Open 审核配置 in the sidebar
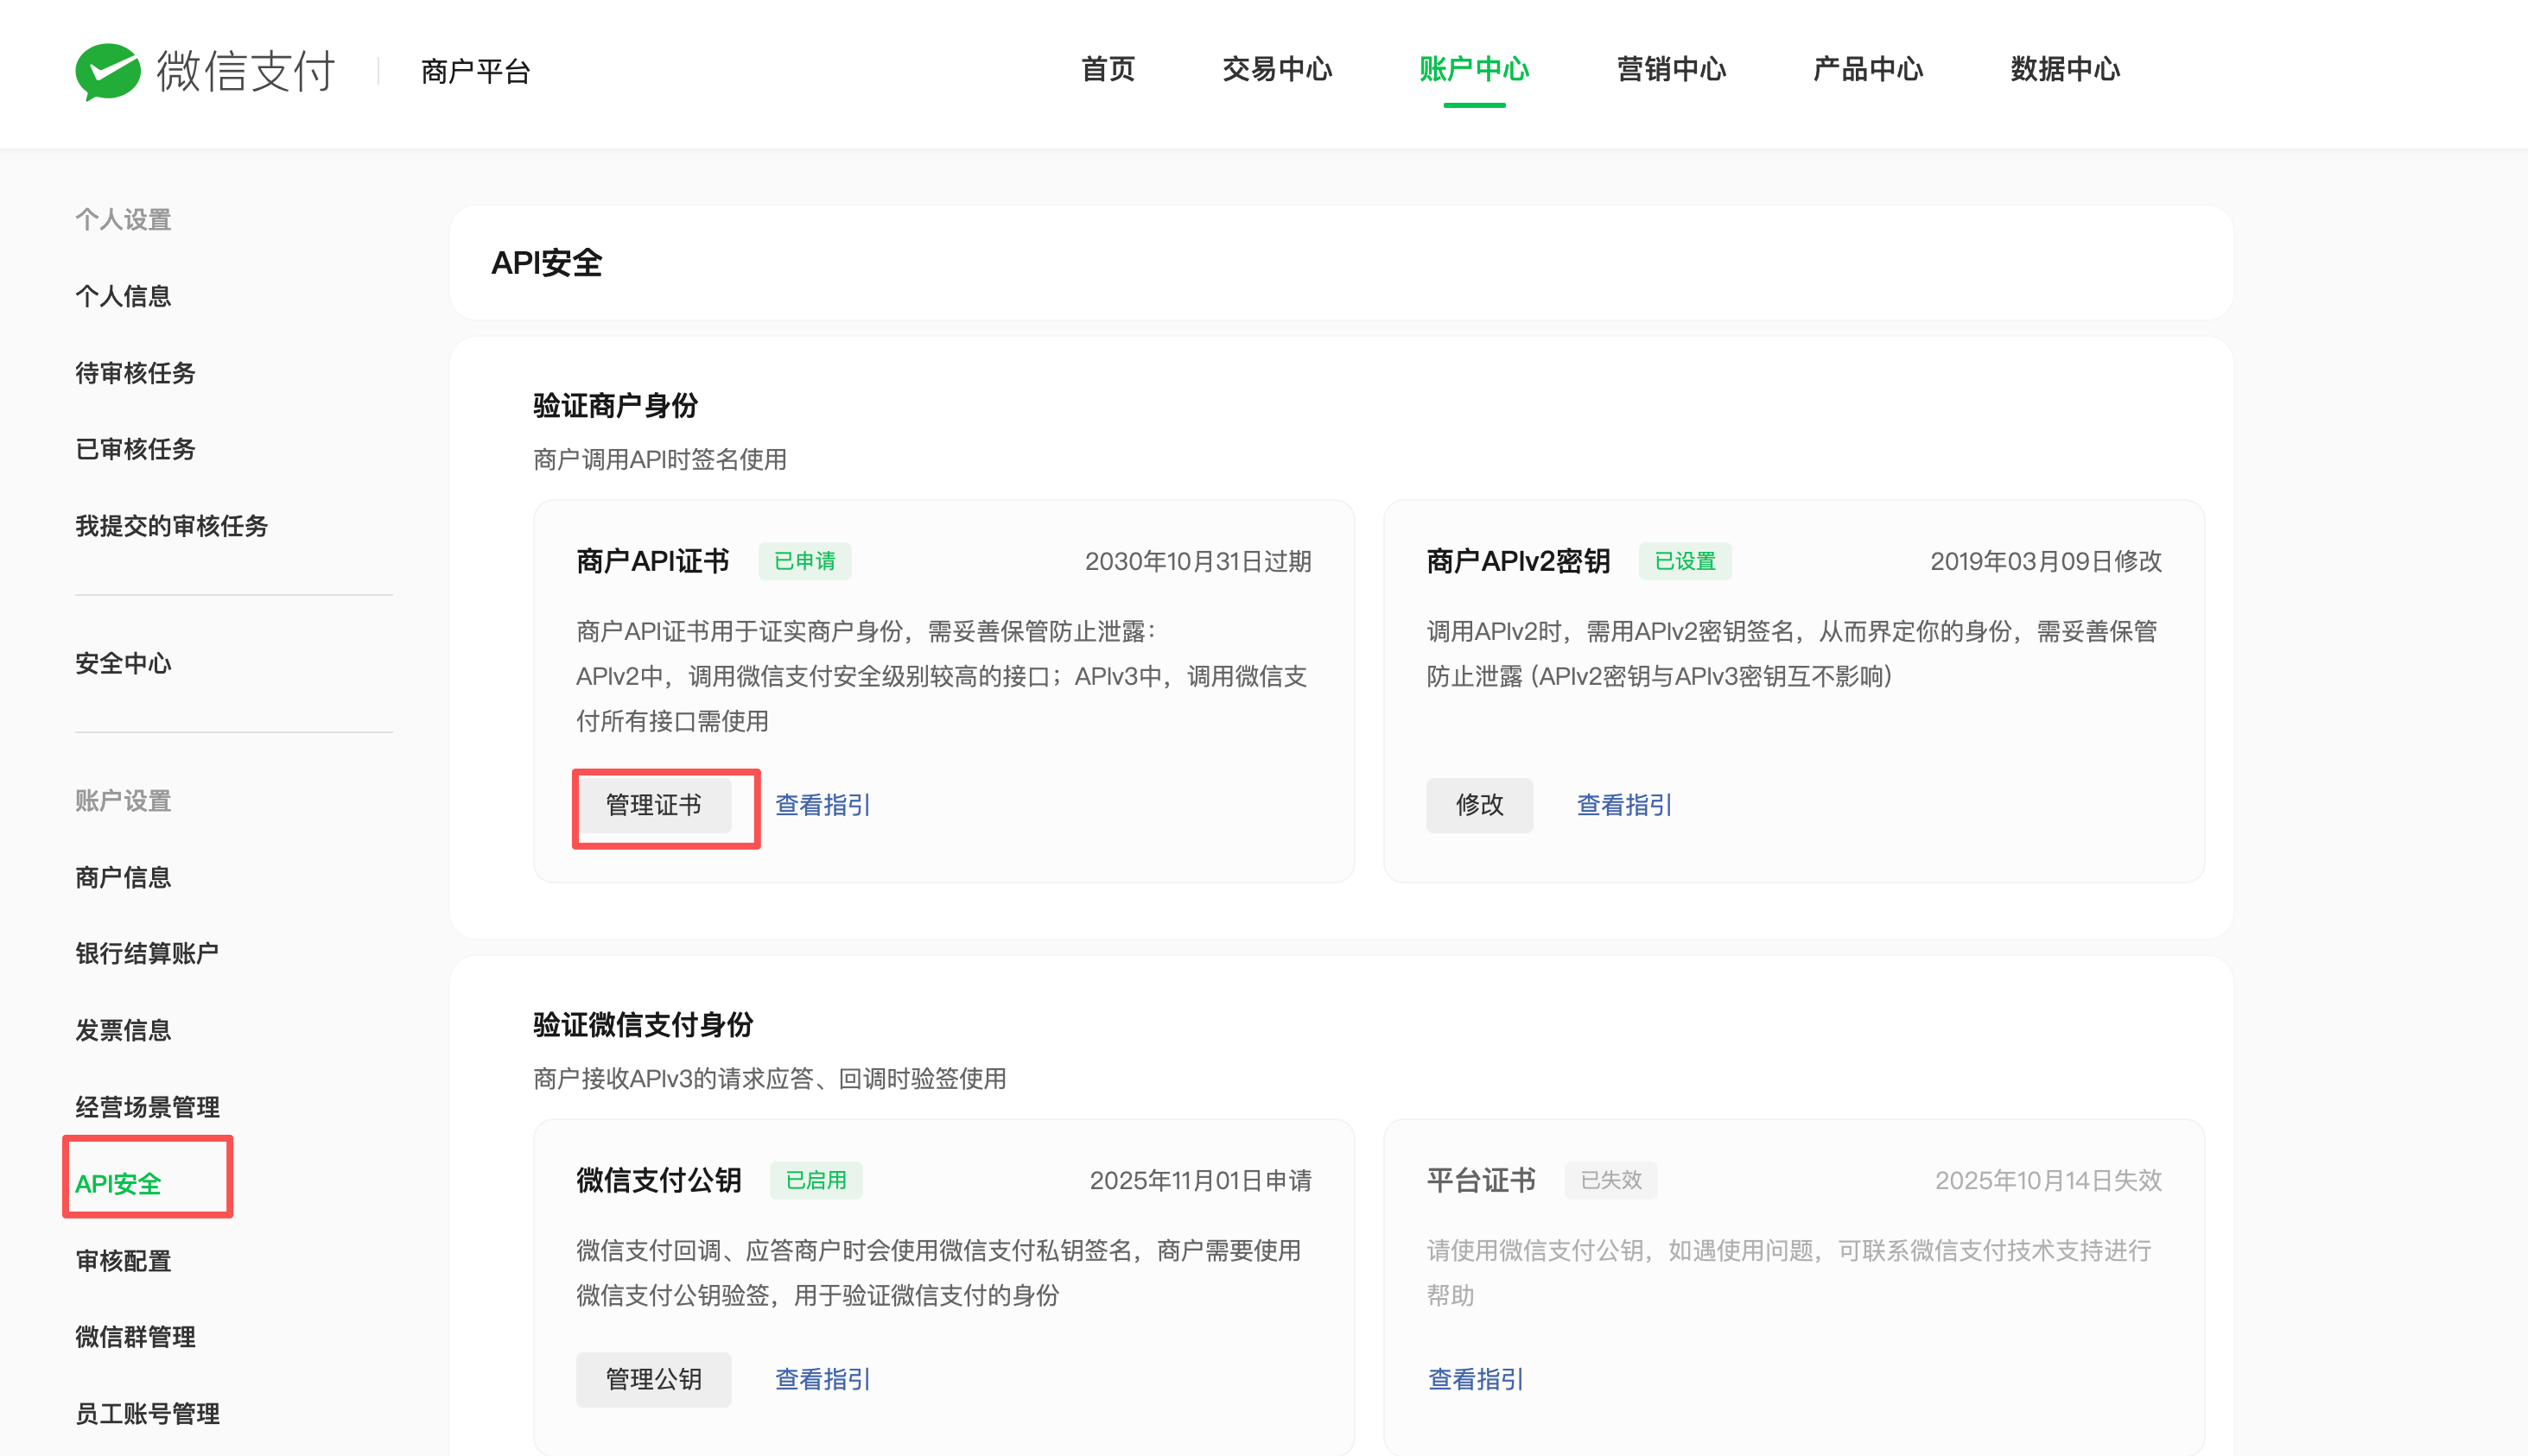The width and height of the screenshot is (2528, 1456). [123, 1261]
